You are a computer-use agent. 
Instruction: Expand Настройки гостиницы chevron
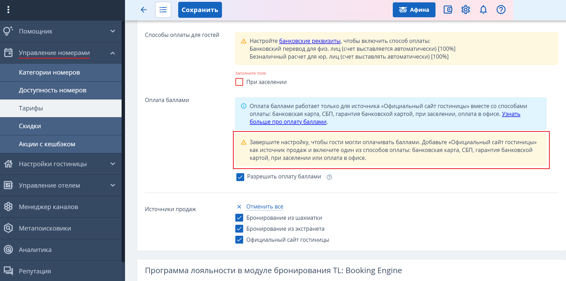coord(113,164)
